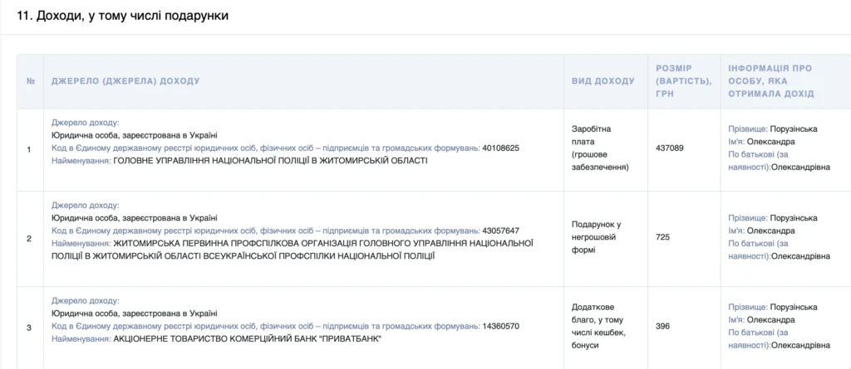Select the "Джерело (джерела) доходу" column header
The width and height of the screenshot is (851, 369).
[x=125, y=81]
